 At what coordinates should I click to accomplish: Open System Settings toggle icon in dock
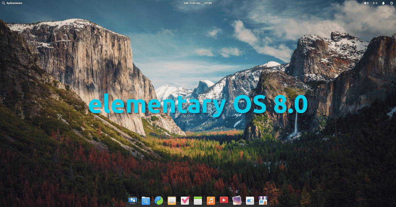250,200
